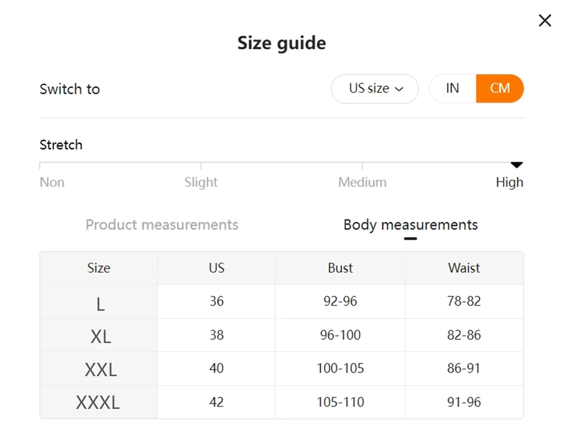Select the CM unit option
This screenshot has height=442, width=562.
(x=500, y=88)
